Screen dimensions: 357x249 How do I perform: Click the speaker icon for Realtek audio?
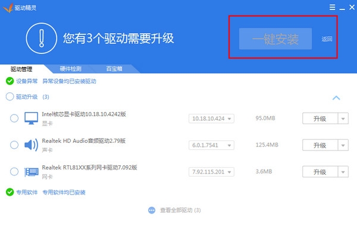click(x=31, y=145)
